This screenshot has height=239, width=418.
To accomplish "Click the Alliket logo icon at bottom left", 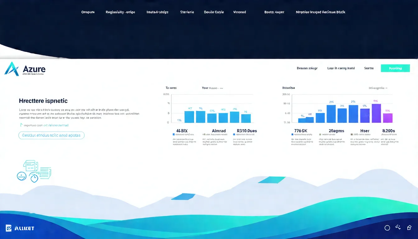I will tap(9, 228).
